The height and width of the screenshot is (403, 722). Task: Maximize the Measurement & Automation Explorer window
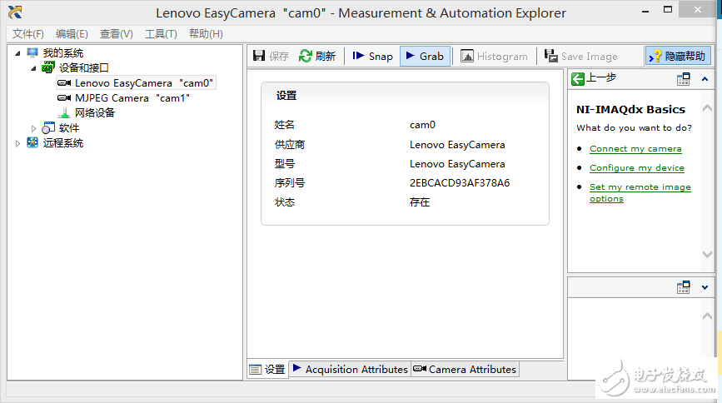(668, 10)
